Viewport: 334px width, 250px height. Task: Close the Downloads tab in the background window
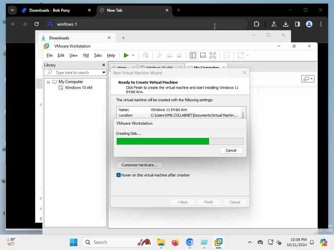[x=109, y=38]
